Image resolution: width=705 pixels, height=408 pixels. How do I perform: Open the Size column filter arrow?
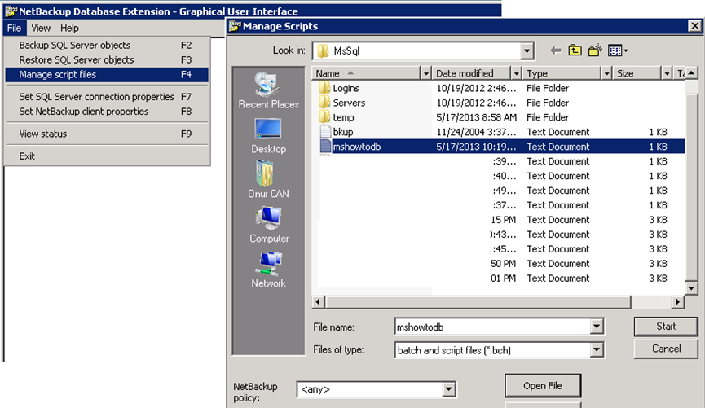667,73
